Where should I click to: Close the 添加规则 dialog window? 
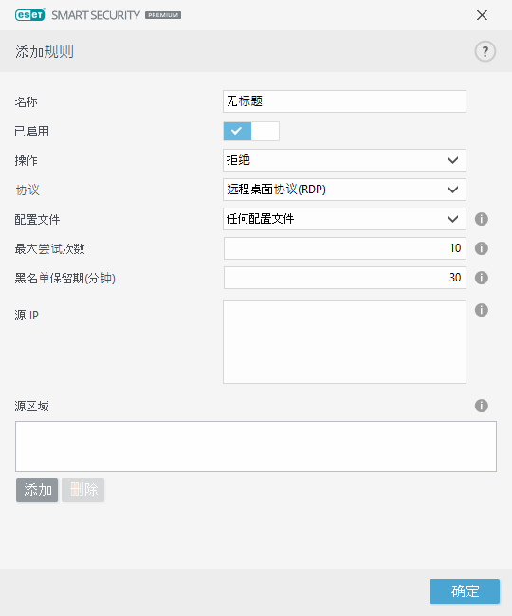482,15
